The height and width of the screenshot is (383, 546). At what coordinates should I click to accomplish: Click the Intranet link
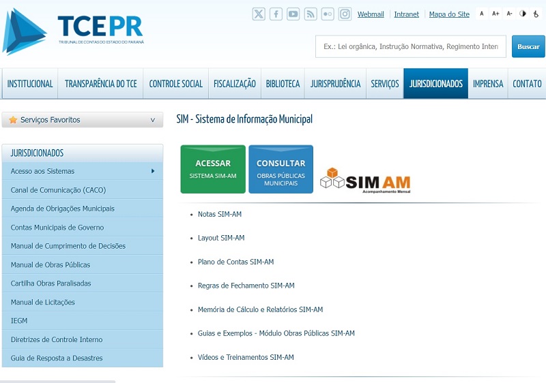tap(406, 14)
